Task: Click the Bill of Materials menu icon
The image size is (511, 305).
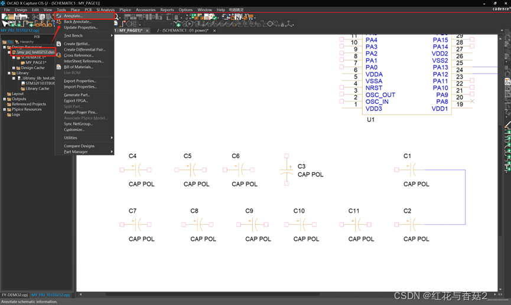Action: point(58,67)
